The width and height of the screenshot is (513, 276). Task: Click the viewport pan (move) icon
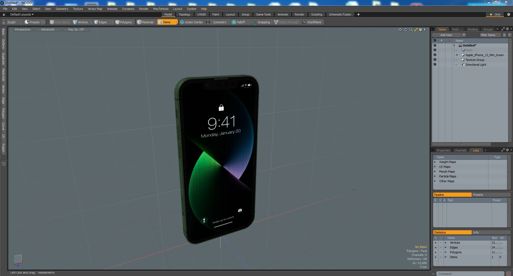click(x=400, y=30)
